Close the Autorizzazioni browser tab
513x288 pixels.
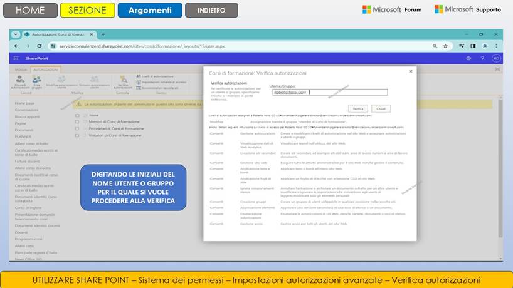pyautogui.click(x=92, y=34)
